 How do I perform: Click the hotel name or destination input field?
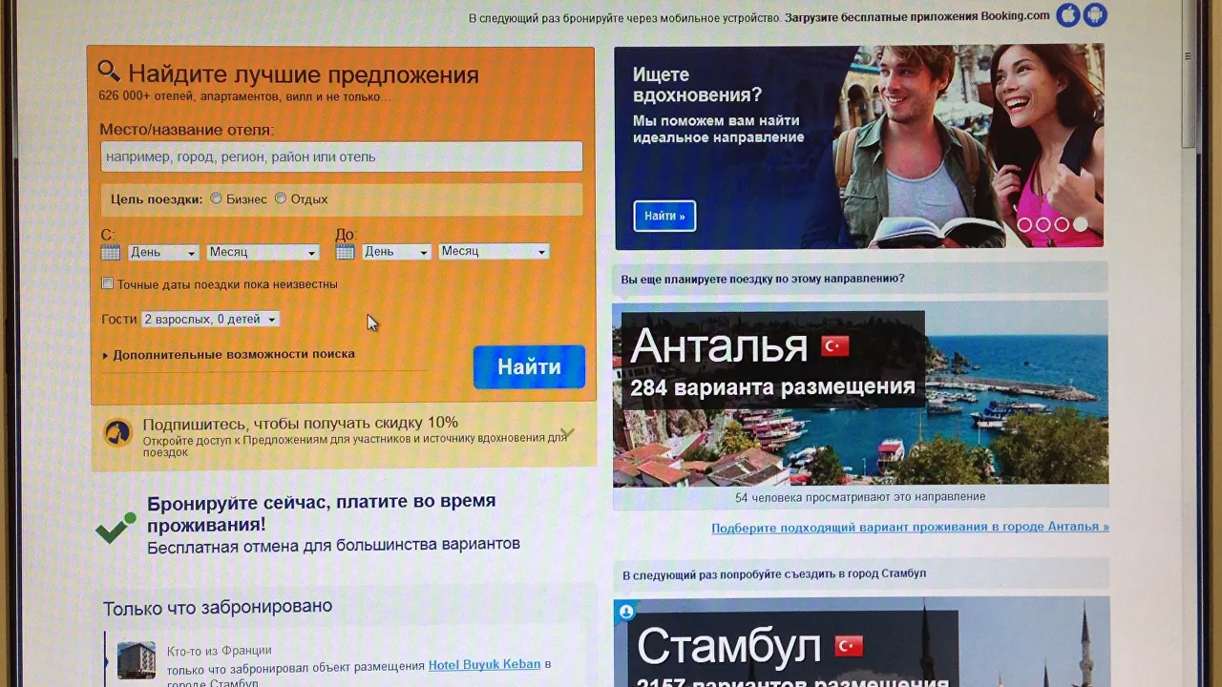coord(341,156)
